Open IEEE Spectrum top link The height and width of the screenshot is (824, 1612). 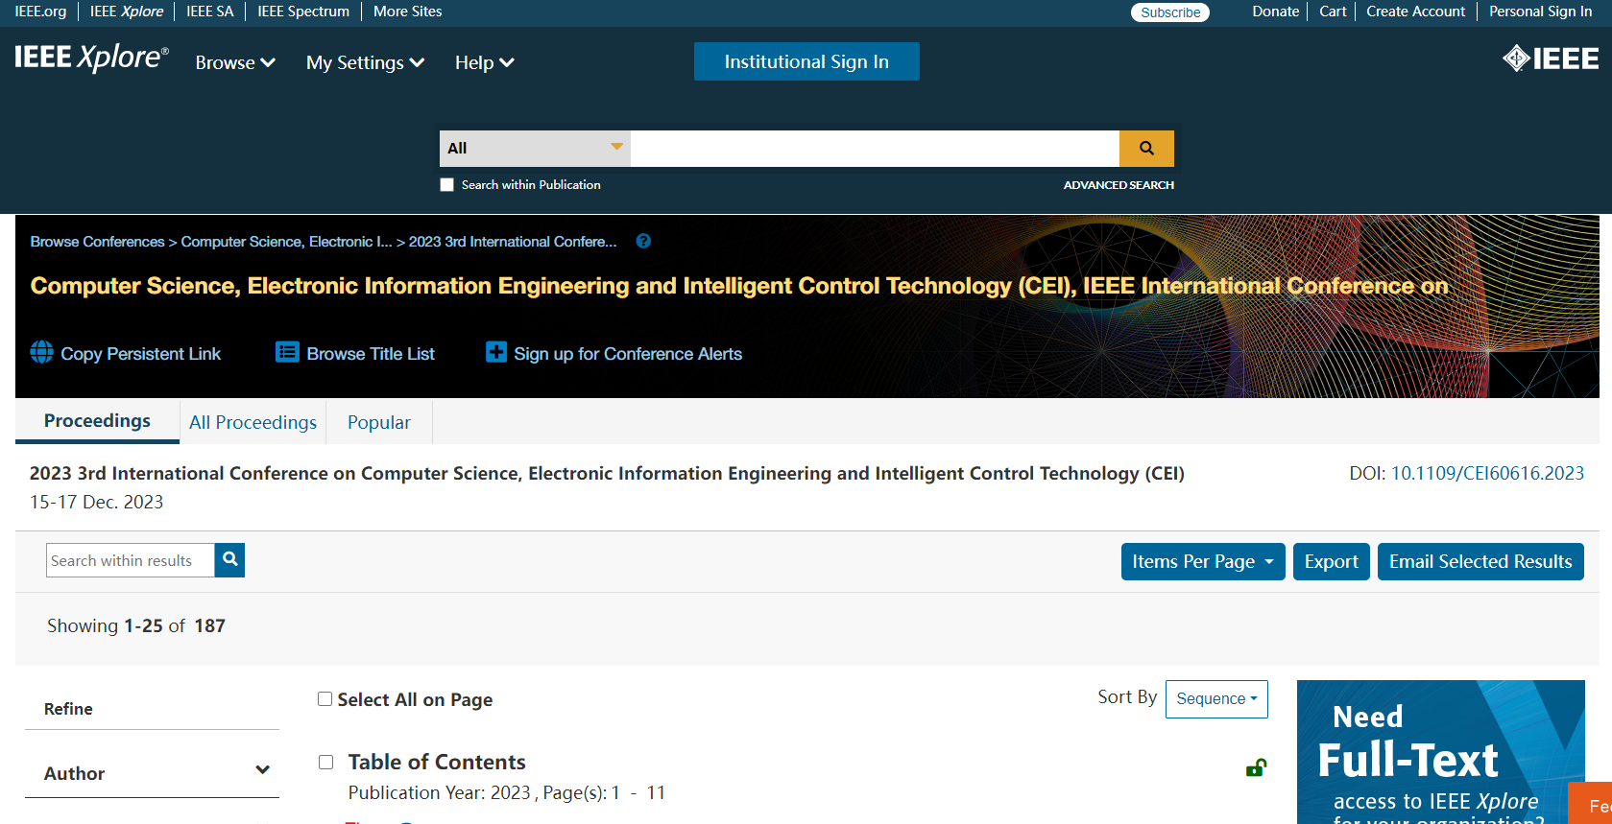(303, 12)
